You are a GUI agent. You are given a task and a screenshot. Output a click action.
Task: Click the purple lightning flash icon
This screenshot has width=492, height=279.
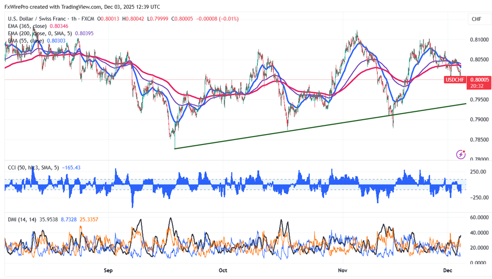461,154
